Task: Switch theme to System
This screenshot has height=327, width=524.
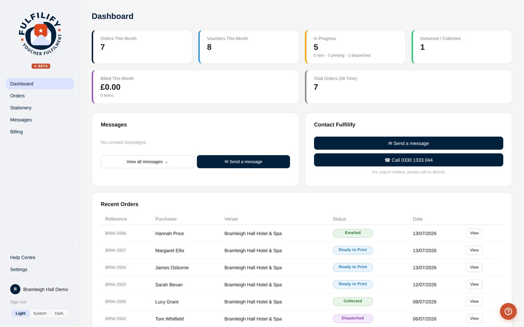Action: 40,313
